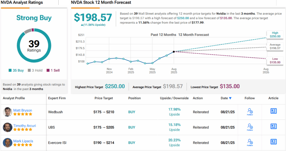Screen dimensions: 286x151
Task: Click the Aug 2025 chart data point
Action: pos(174,51)
